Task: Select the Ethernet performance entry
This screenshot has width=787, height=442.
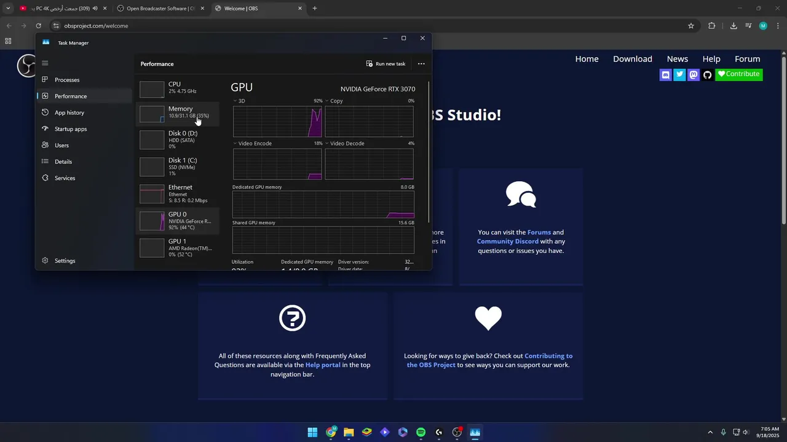Action: pos(177,193)
